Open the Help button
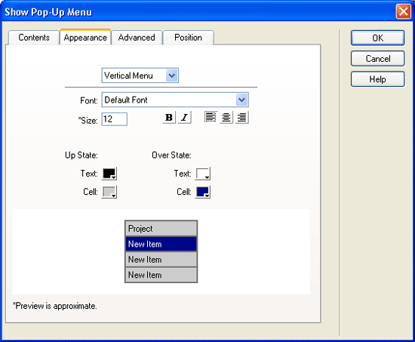 coord(378,79)
